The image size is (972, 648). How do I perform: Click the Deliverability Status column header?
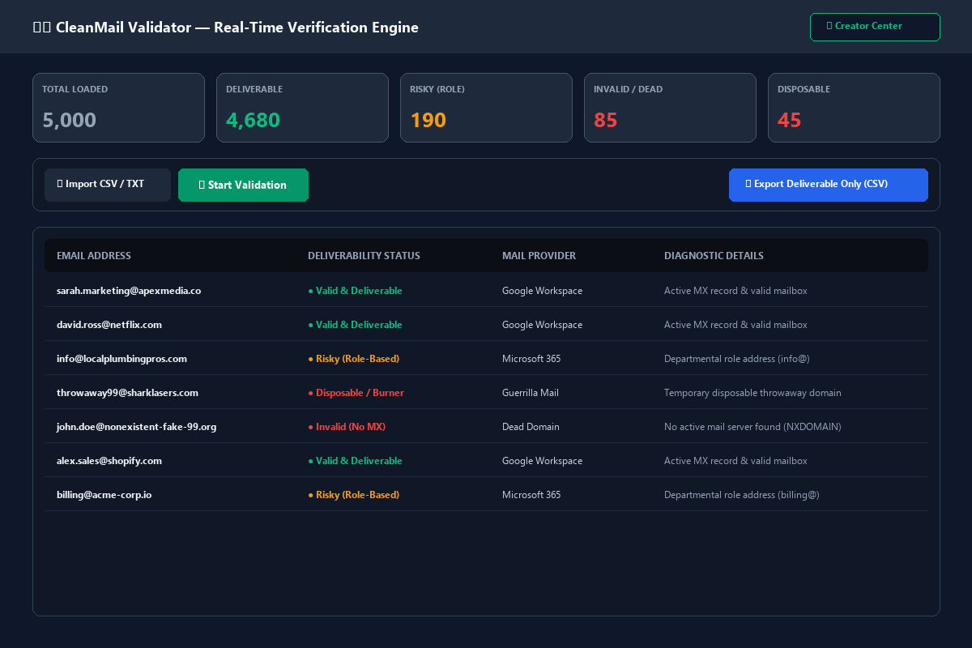tap(364, 256)
